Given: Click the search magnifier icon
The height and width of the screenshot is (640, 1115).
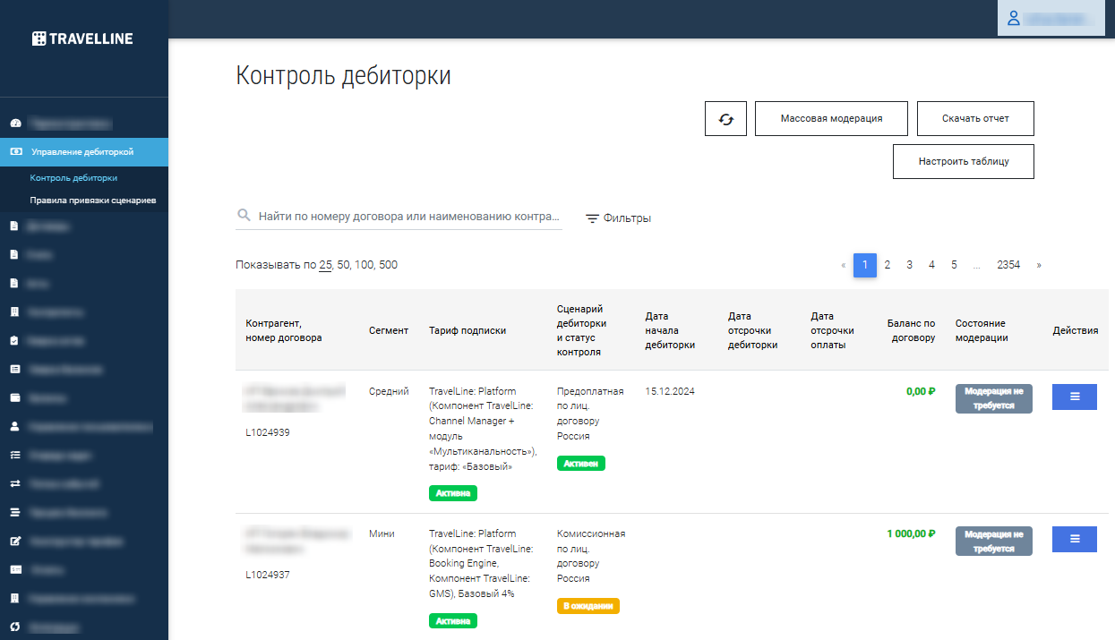Looking at the screenshot, I should tap(244, 216).
